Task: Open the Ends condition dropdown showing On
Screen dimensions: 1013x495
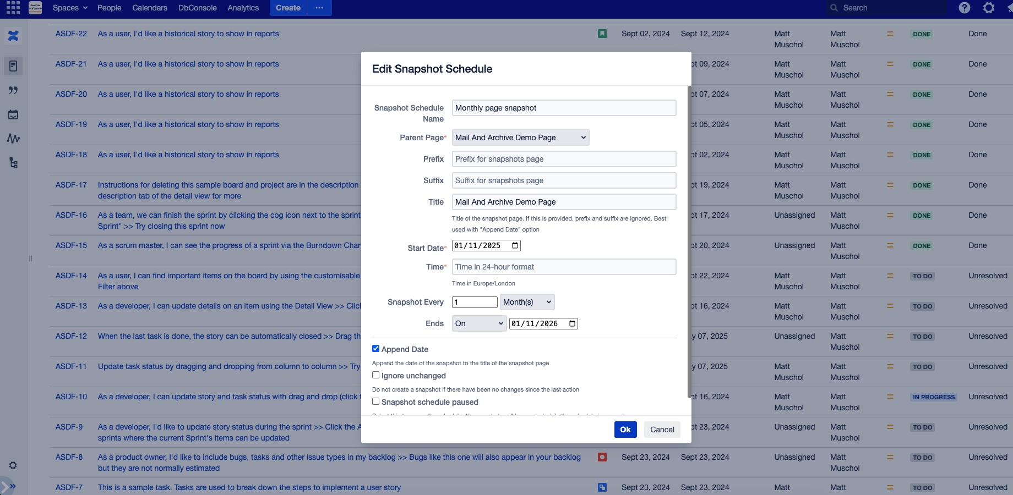Action: [478, 323]
